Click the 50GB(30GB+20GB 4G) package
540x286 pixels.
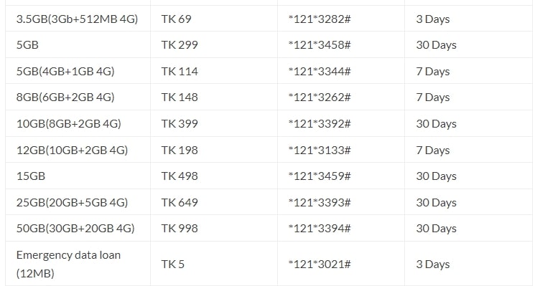(x=75, y=228)
